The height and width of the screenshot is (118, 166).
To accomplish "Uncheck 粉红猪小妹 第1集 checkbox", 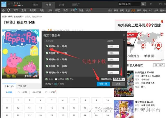I will [x=47, y=46].
